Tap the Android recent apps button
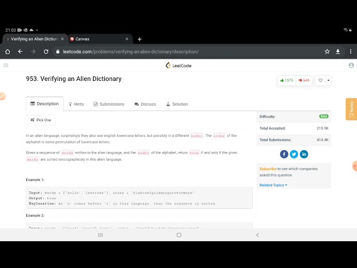 point(100,235)
